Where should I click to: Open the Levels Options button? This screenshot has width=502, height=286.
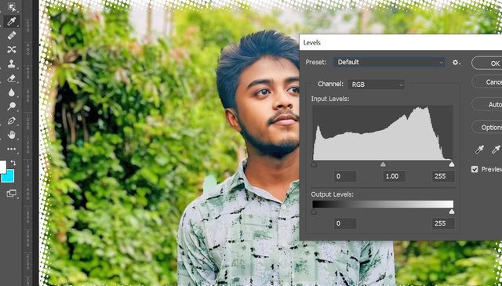[487, 127]
